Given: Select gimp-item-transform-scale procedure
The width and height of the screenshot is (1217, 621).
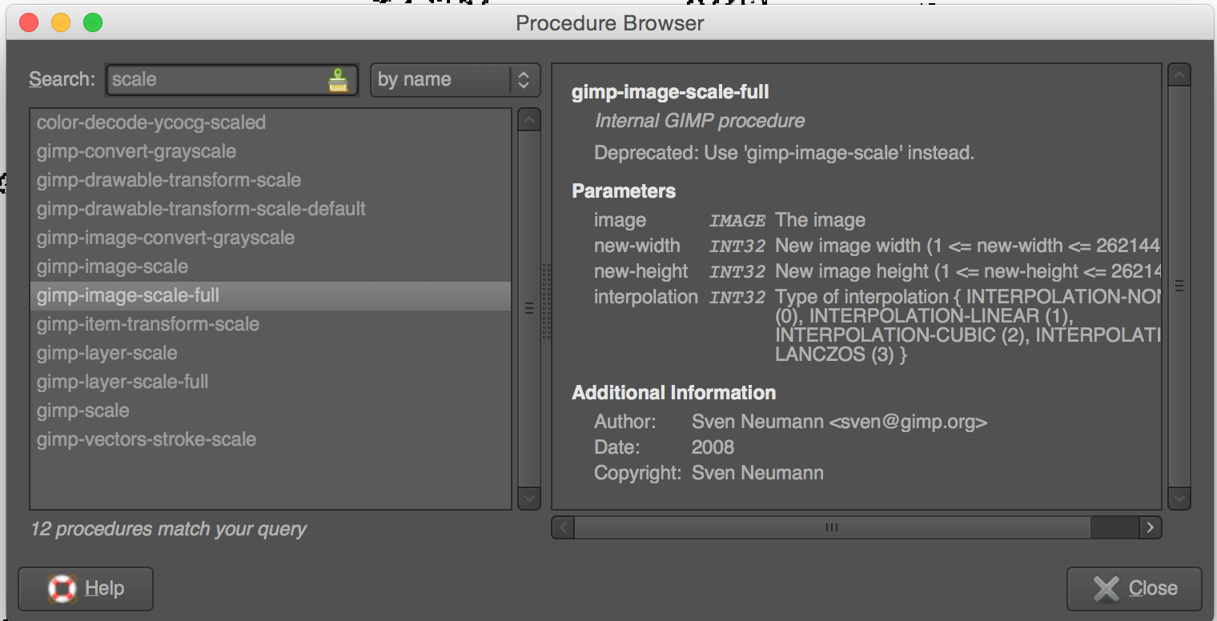Looking at the screenshot, I should [271, 324].
